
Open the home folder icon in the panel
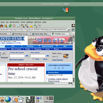tap(2, 100)
